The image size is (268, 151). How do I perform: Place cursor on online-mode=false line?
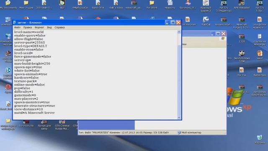click(29, 85)
